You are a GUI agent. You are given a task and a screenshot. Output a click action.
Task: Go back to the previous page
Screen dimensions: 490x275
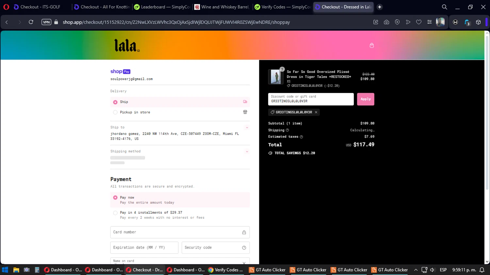[7, 22]
